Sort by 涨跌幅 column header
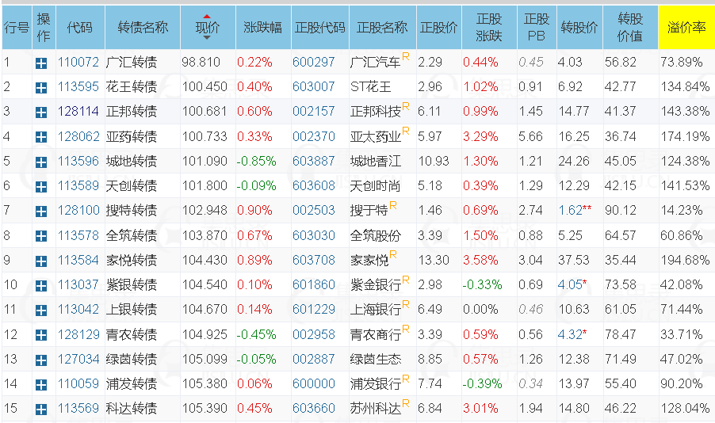 pyautogui.click(x=262, y=28)
